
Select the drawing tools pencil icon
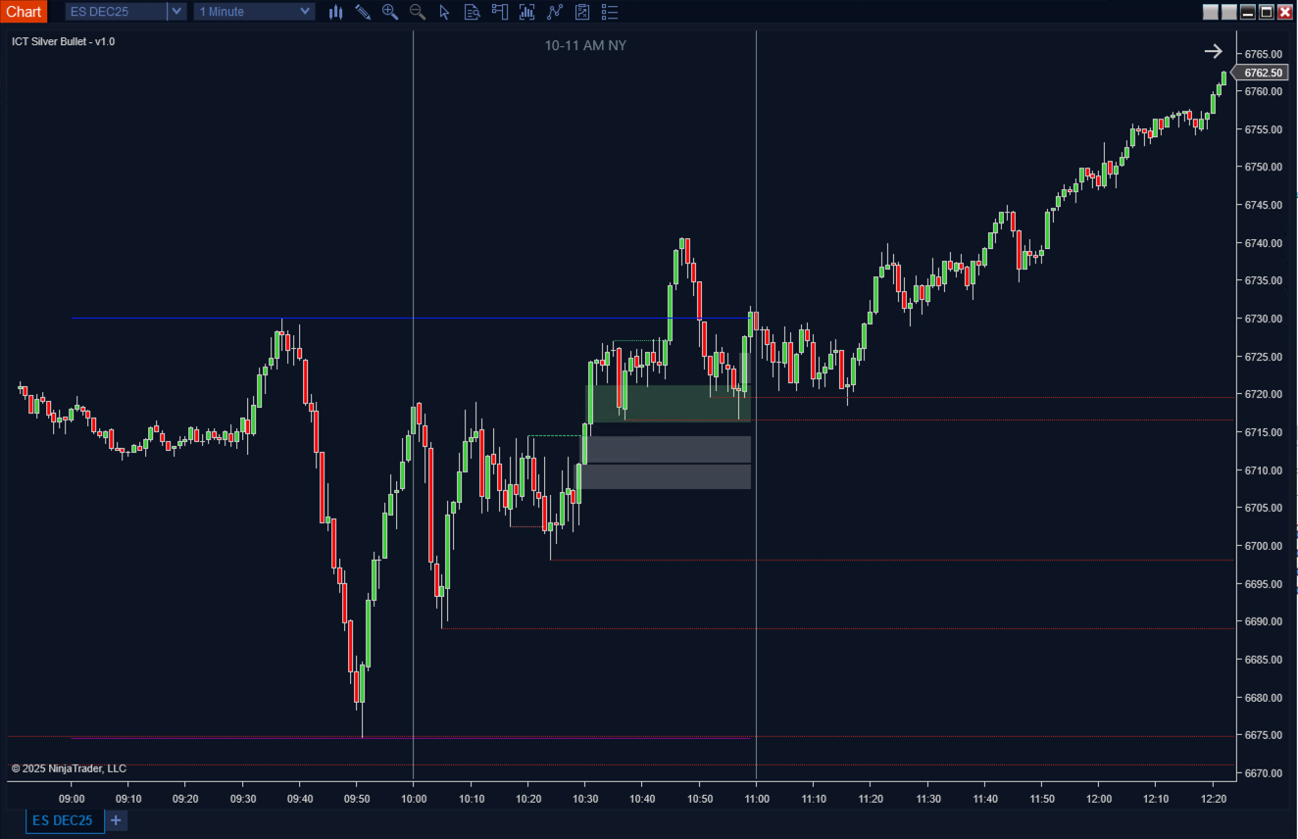pyautogui.click(x=363, y=12)
